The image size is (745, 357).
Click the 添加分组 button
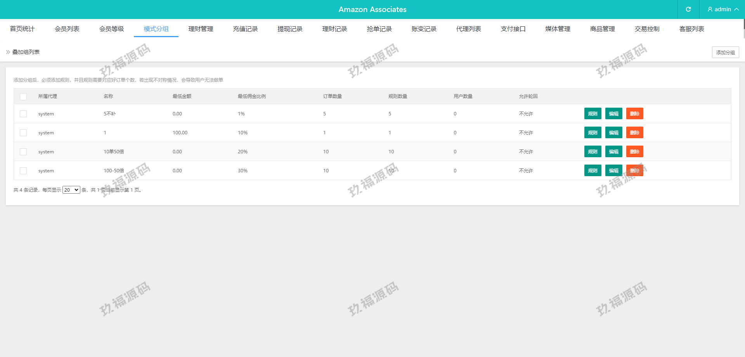725,52
